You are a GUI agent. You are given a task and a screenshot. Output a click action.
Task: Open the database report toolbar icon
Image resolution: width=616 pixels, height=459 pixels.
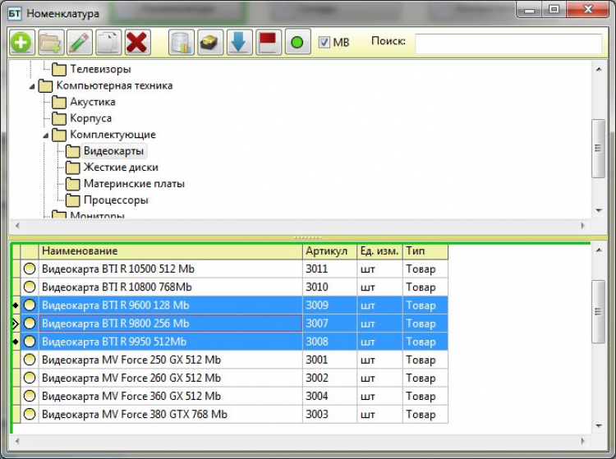(182, 42)
